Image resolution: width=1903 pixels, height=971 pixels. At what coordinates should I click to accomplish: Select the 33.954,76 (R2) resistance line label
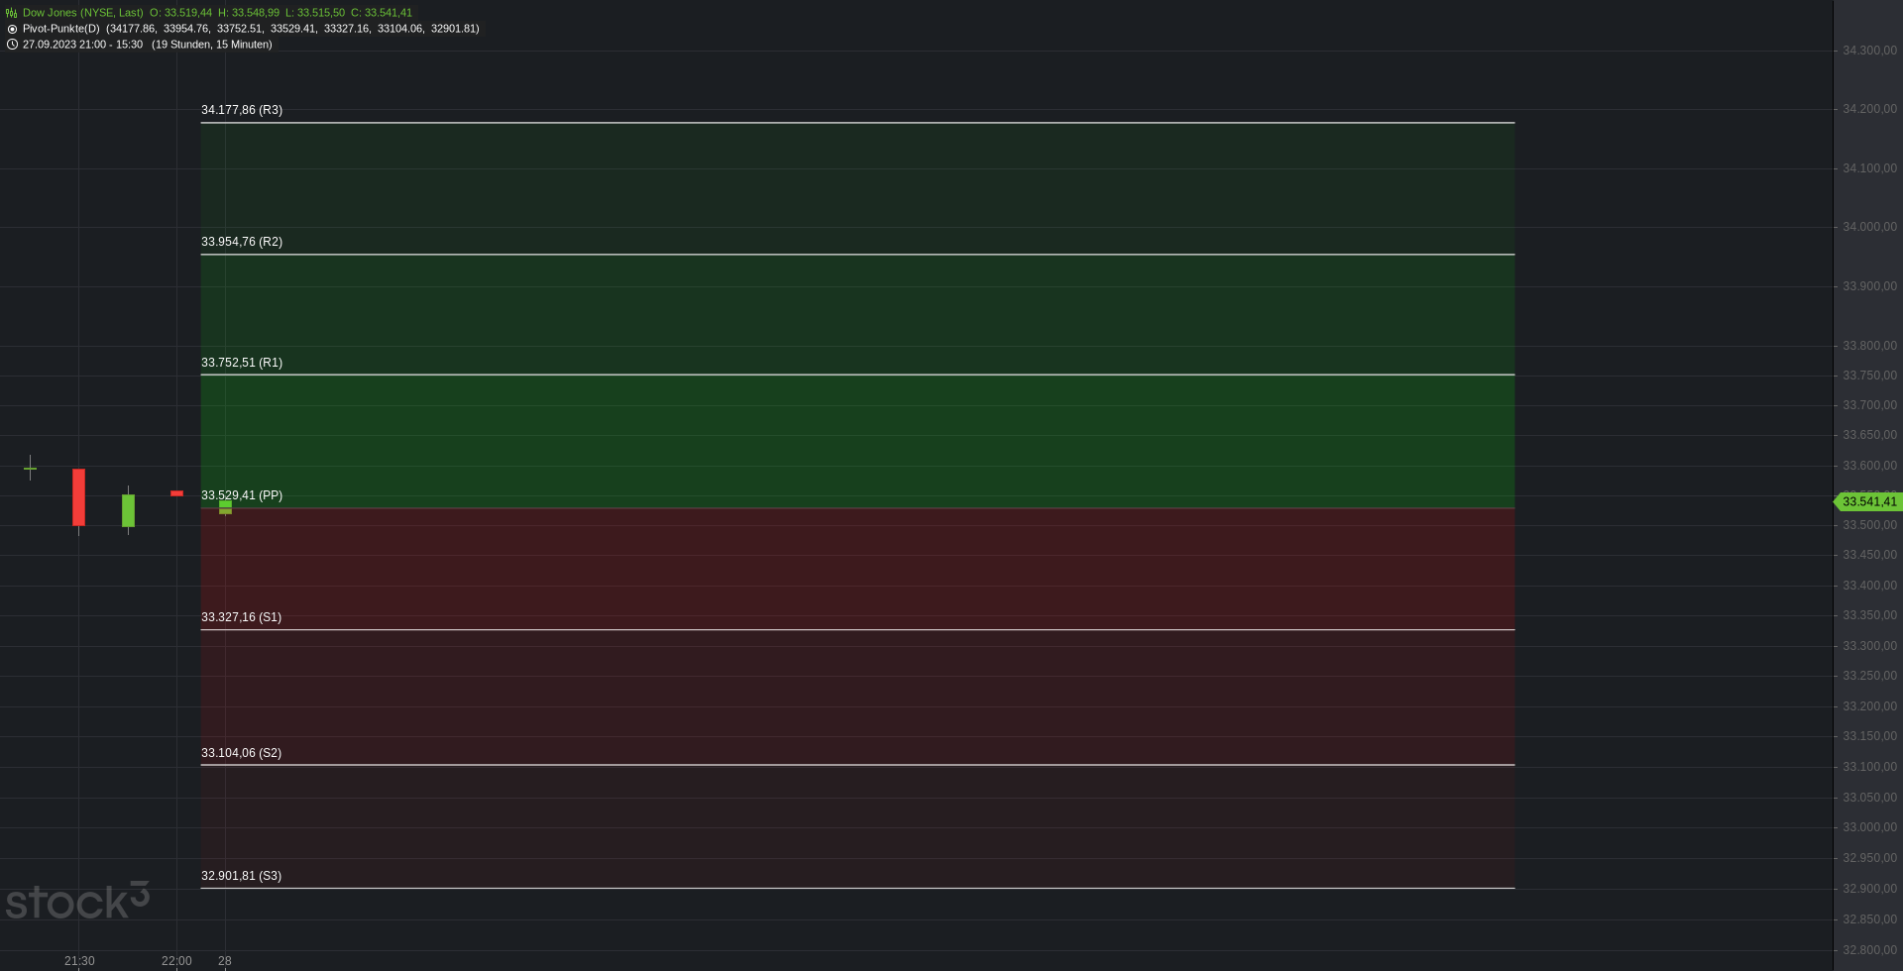tap(242, 242)
